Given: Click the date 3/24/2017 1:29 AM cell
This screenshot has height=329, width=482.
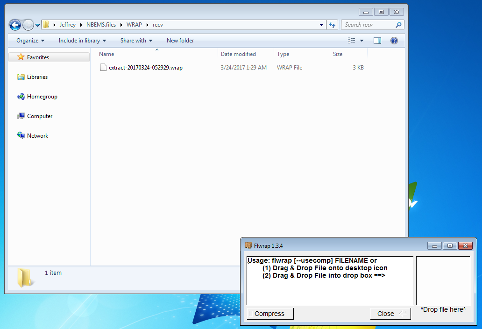Looking at the screenshot, I should click(243, 68).
